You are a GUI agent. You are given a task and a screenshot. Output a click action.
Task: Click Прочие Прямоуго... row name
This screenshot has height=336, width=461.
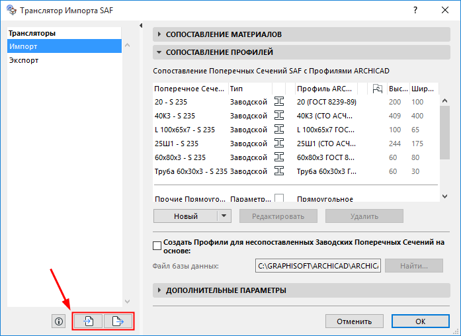coord(190,198)
